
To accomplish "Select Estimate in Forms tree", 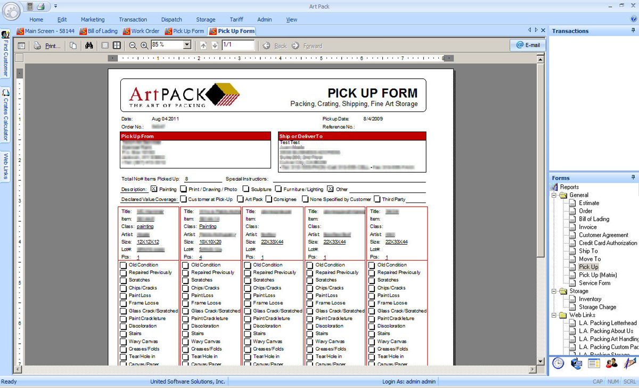I will [x=589, y=203].
